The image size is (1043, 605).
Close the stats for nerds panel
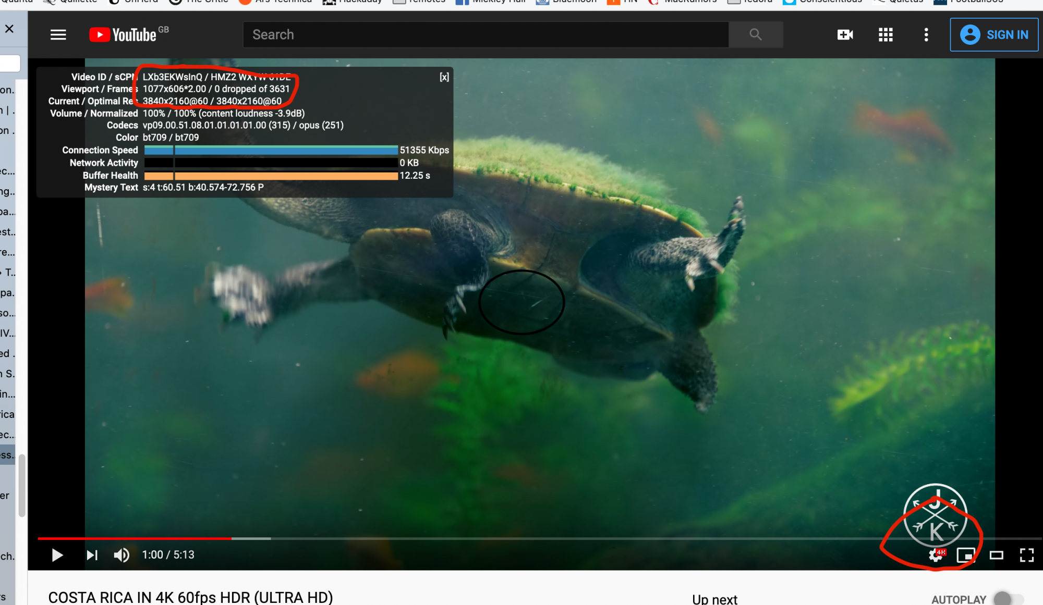click(x=444, y=77)
